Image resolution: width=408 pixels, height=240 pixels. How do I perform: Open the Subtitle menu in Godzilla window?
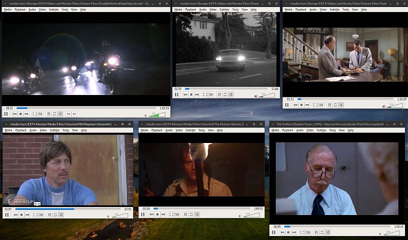(54, 9)
